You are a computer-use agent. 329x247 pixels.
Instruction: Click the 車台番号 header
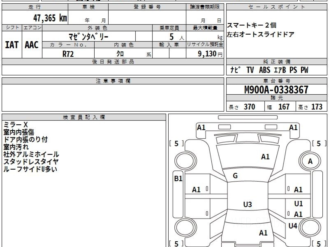[277, 81]
